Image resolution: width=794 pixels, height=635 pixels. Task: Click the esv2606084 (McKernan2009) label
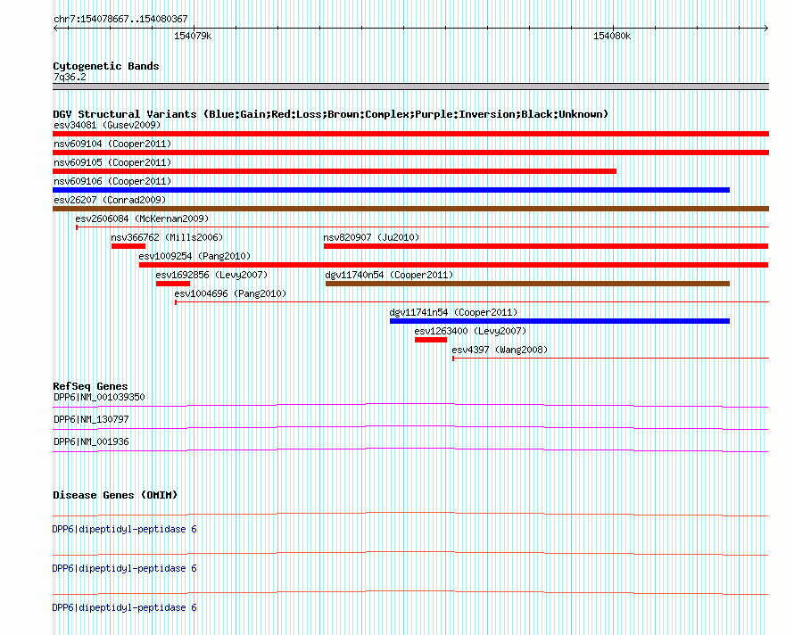(142, 219)
